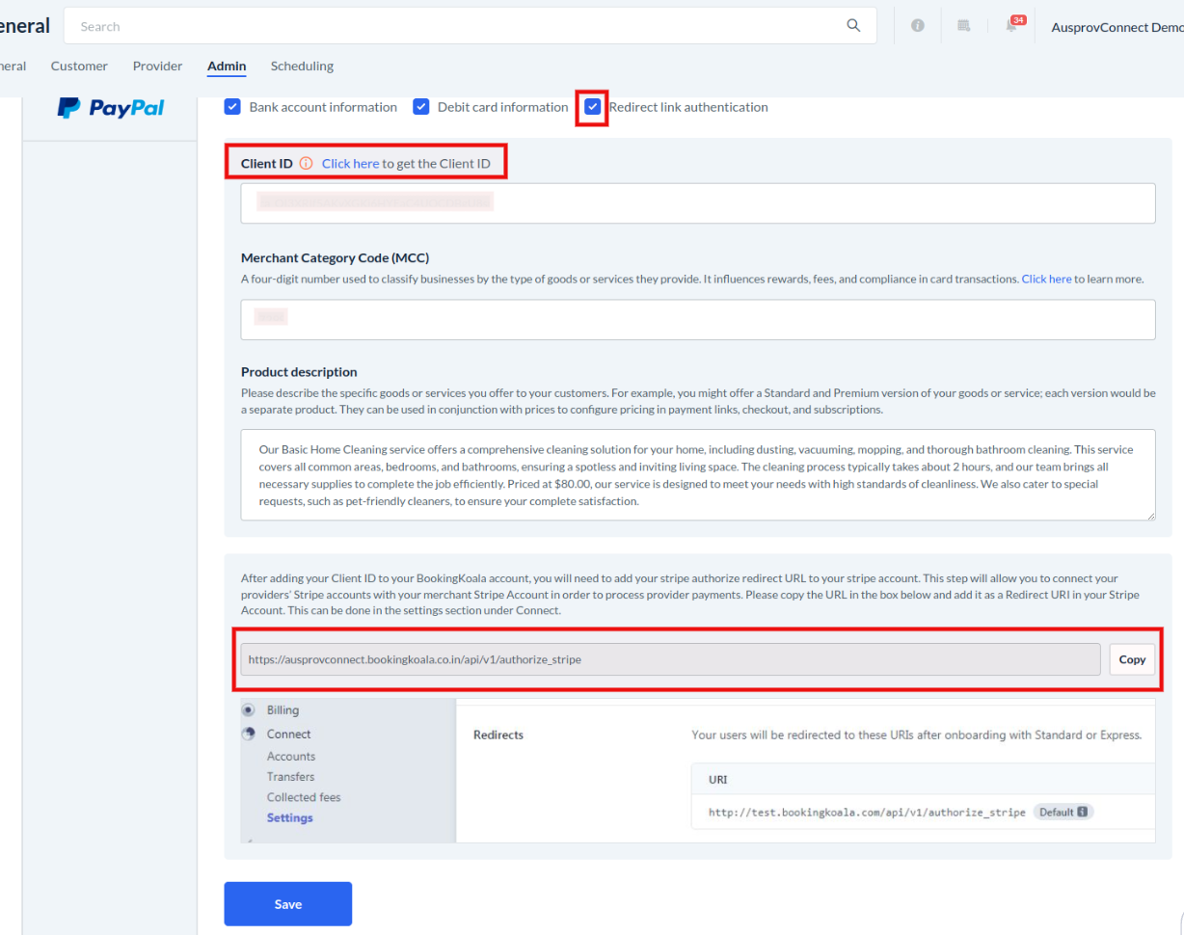Copy the authorize_stripe redirect URL

pyautogui.click(x=1132, y=659)
